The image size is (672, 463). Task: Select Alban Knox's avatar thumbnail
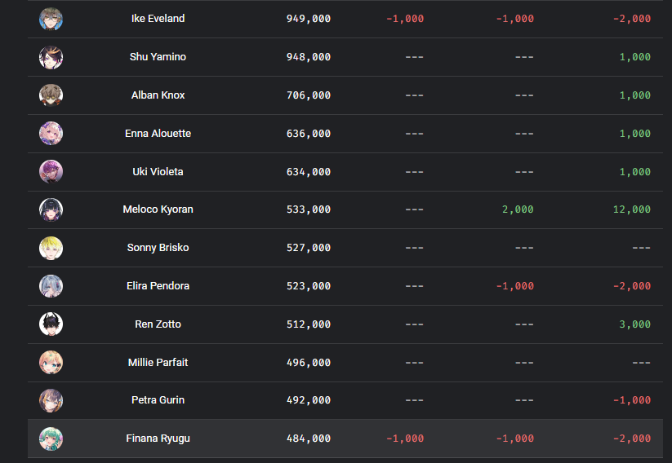[51, 95]
